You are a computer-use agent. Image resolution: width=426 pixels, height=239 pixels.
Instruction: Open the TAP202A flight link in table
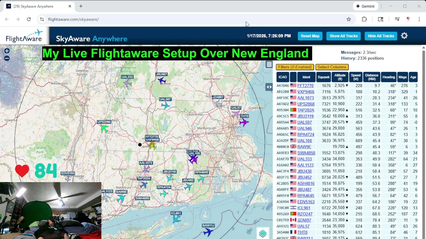pyautogui.click(x=306, y=110)
